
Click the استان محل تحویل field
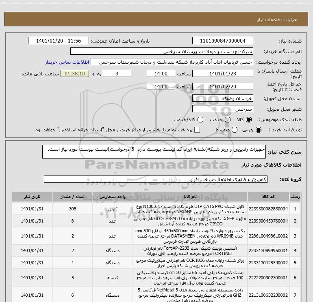point(223,99)
